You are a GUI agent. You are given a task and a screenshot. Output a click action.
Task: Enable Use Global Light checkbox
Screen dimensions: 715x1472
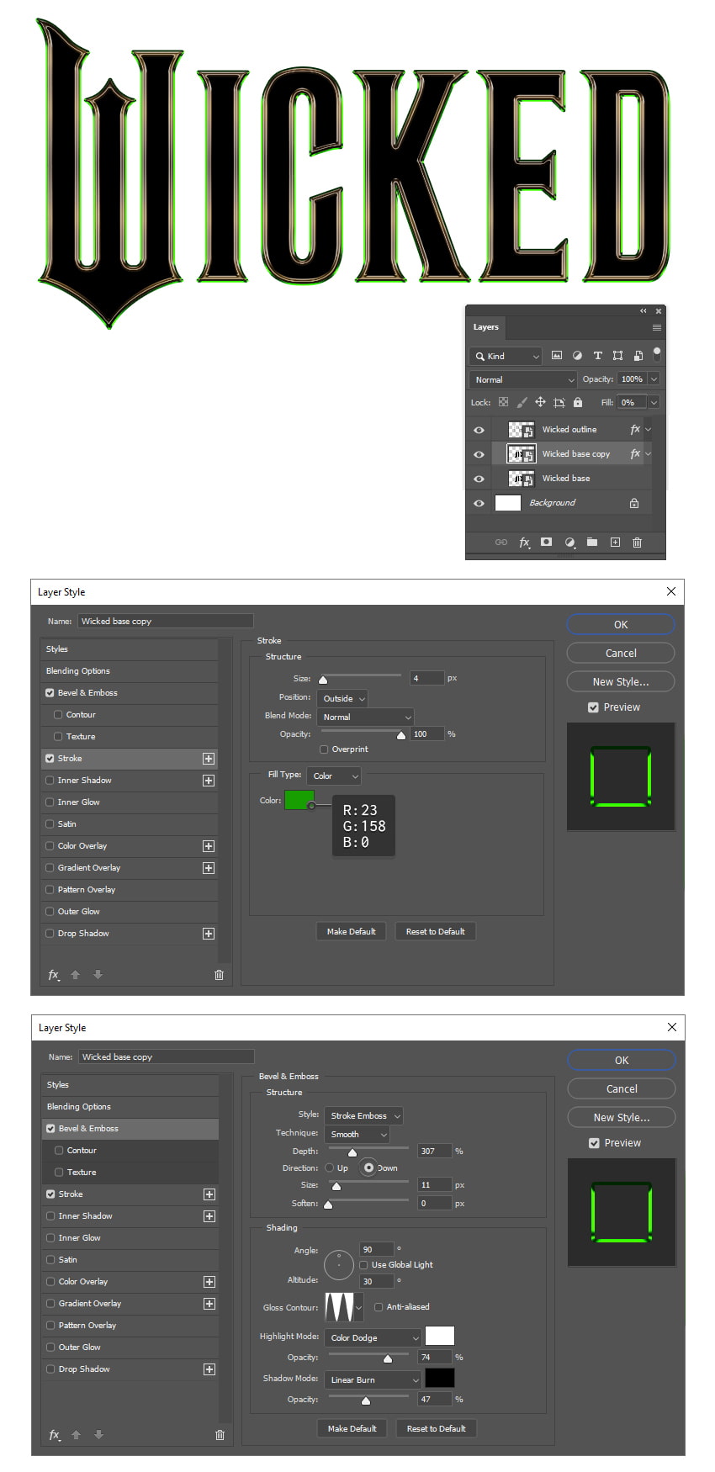coord(363,1265)
